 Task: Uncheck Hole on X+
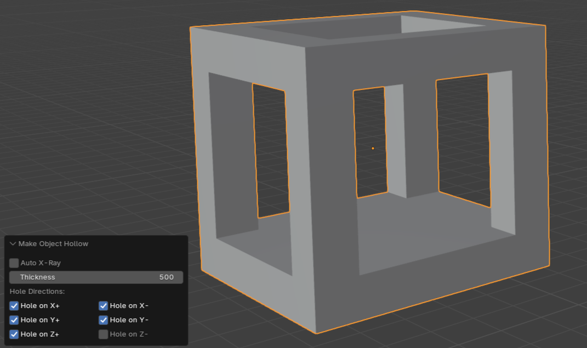[x=14, y=306]
